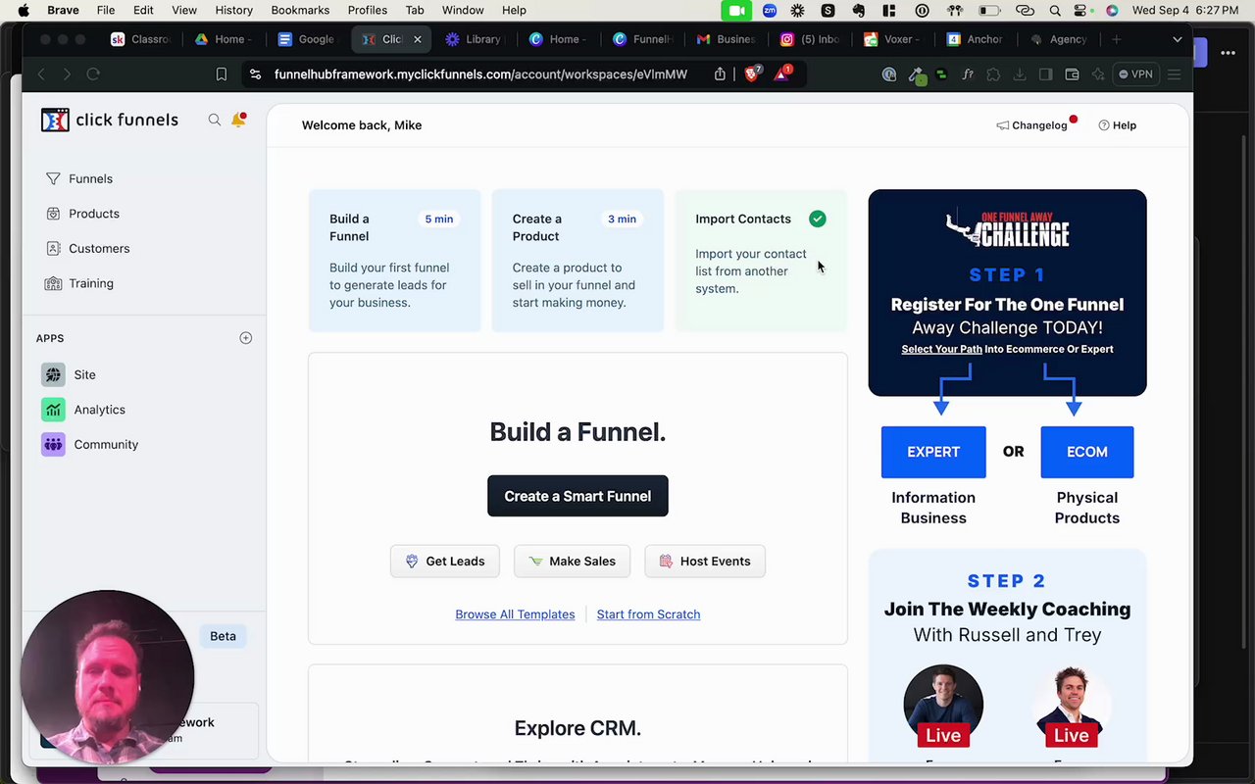The image size is (1255, 784).
Task: Click the address bar URL field
Action: (x=480, y=74)
